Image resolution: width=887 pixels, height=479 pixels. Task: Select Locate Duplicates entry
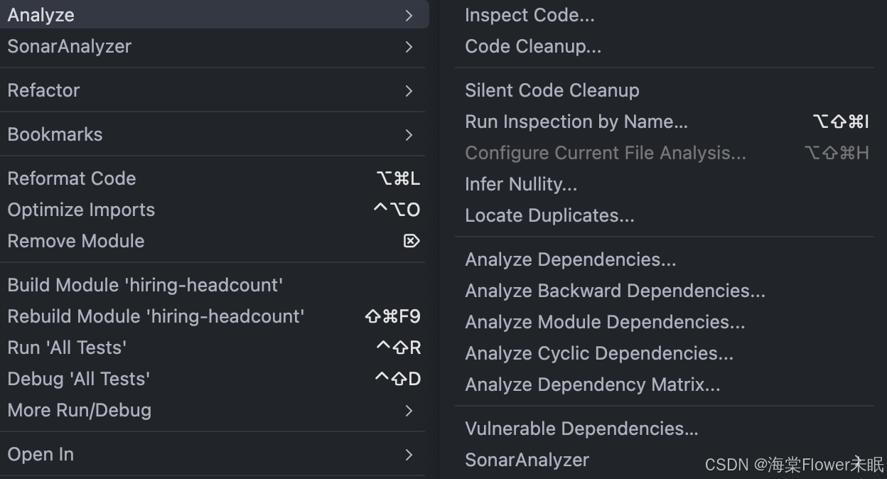[549, 216]
